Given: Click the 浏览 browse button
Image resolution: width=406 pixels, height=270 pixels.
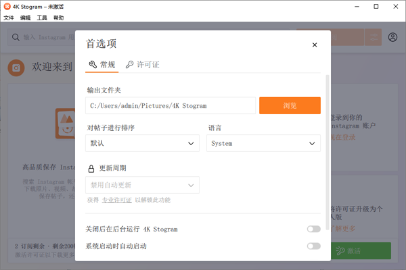Looking at the screenshot, I should (290, 105).
